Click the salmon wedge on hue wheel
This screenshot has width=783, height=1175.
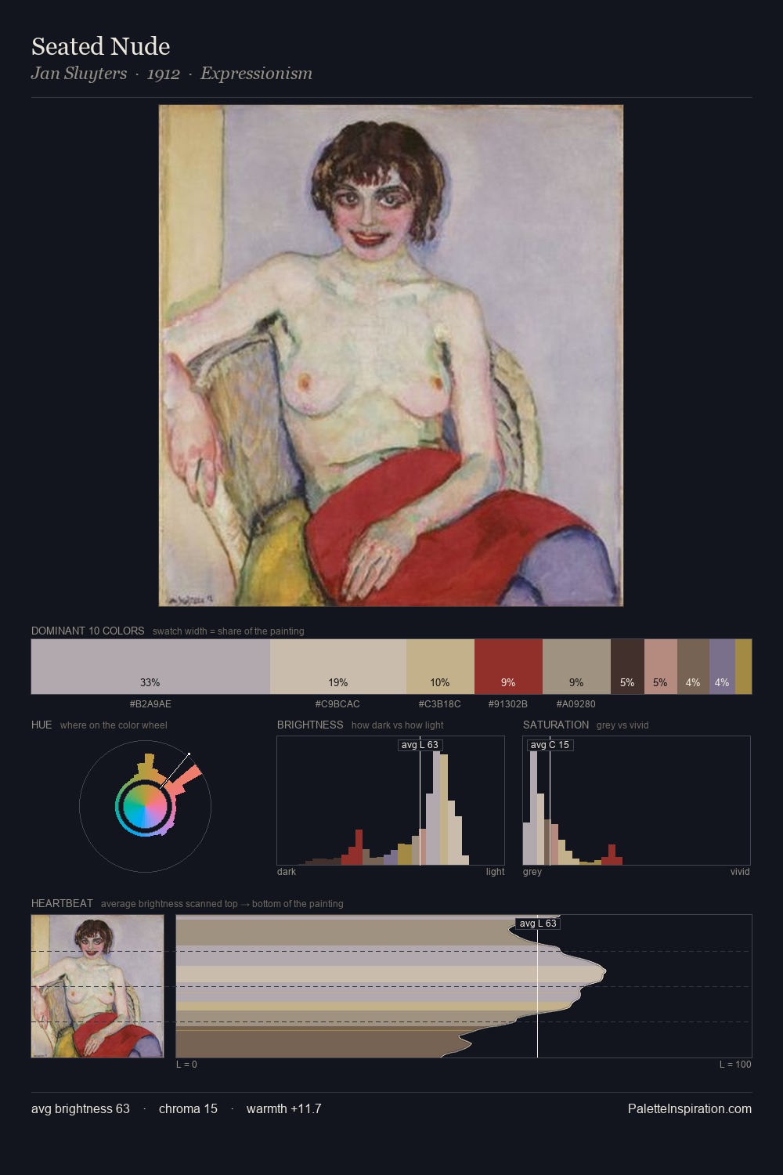pos(186,780)
